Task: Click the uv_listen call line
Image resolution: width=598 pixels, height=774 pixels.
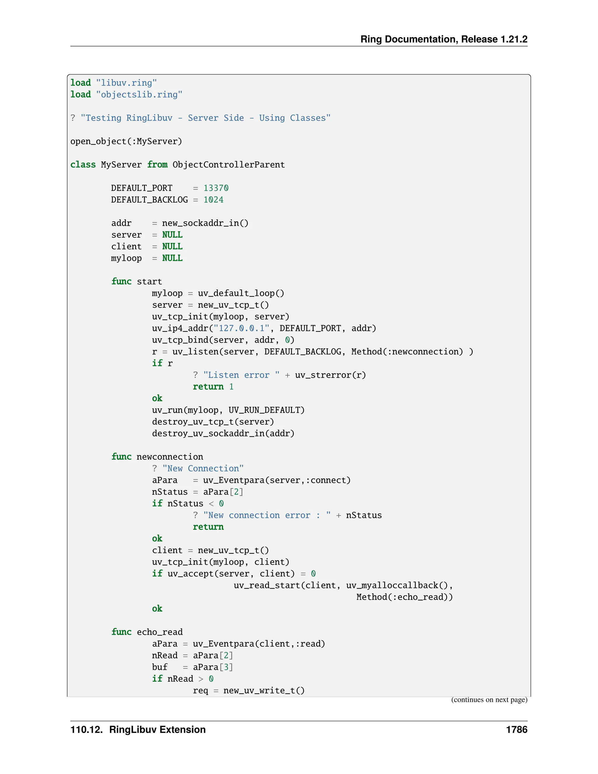Action: pyautogui.click(x=312, y=352)
